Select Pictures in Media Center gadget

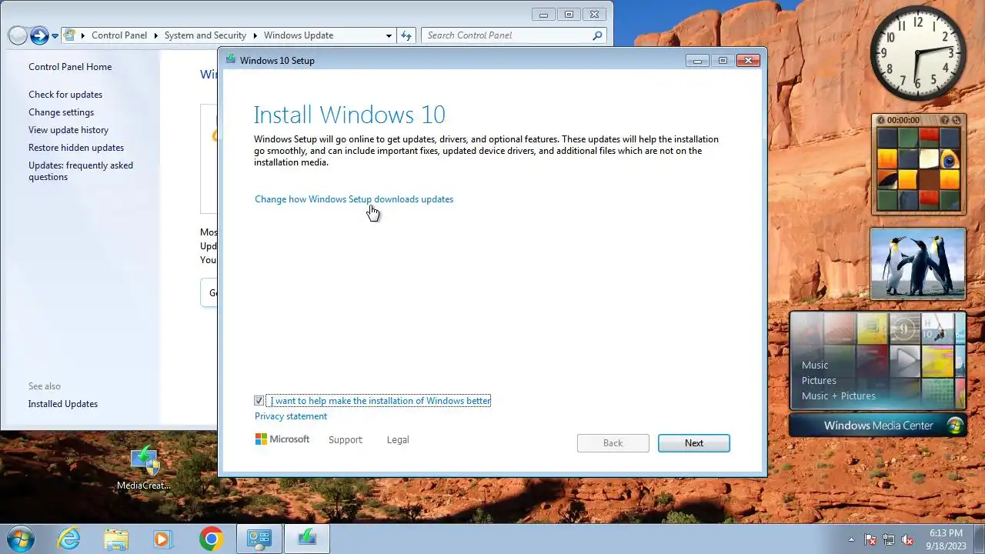tap(819, 381)
